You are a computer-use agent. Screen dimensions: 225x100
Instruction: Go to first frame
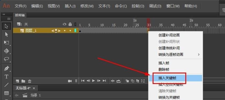pos(83,81)
